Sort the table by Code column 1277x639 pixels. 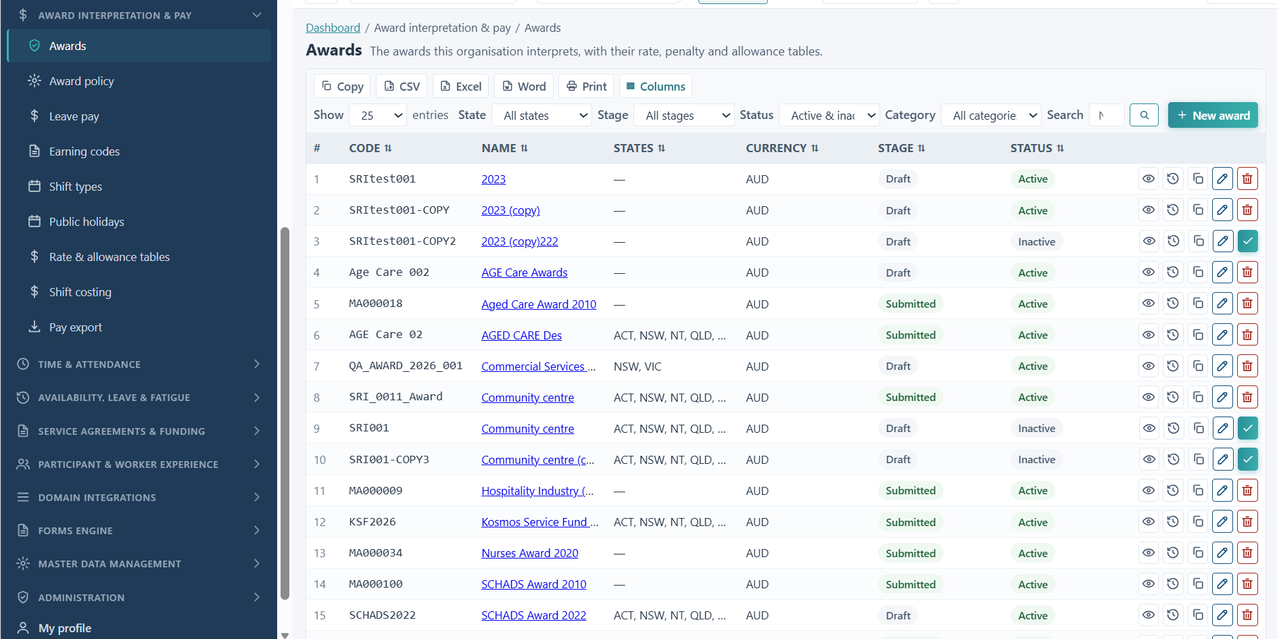click(x=370, y=148)
